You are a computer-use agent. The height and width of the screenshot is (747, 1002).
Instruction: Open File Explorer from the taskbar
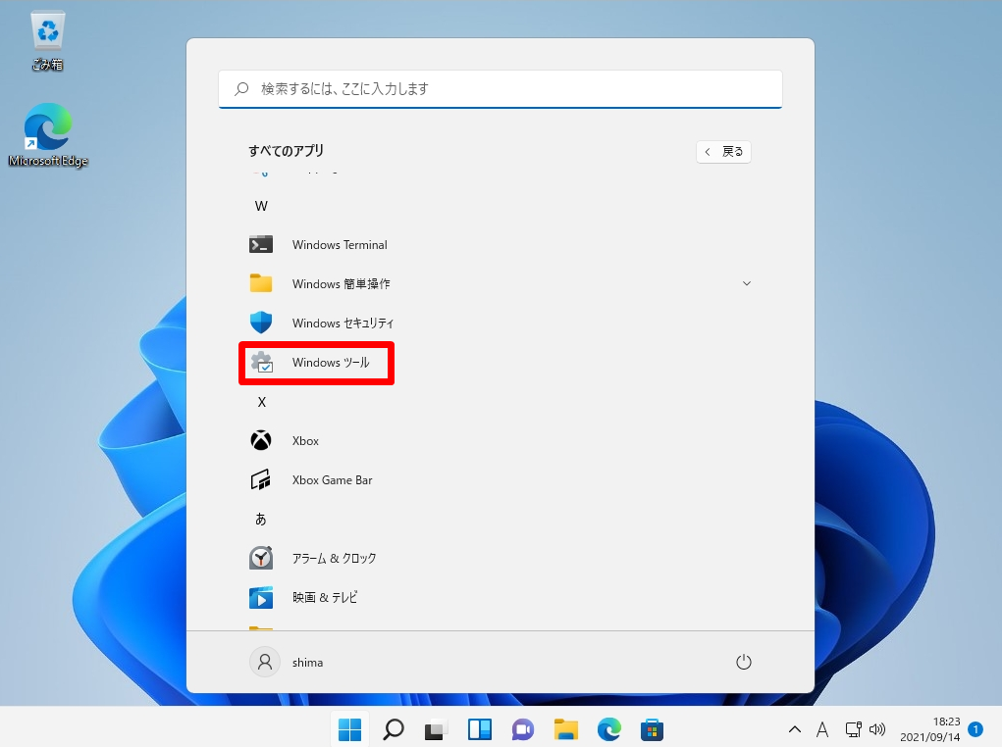(x=565, y=729)
